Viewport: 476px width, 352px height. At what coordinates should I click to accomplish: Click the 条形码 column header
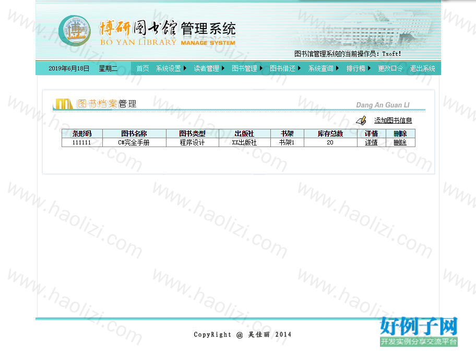(82, 133)
